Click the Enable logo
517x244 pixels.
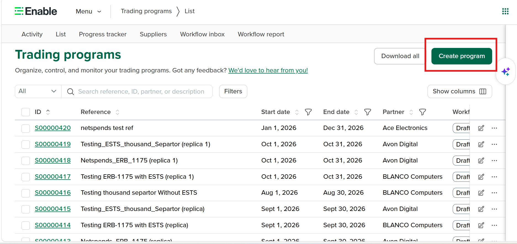tap(36, 11)
